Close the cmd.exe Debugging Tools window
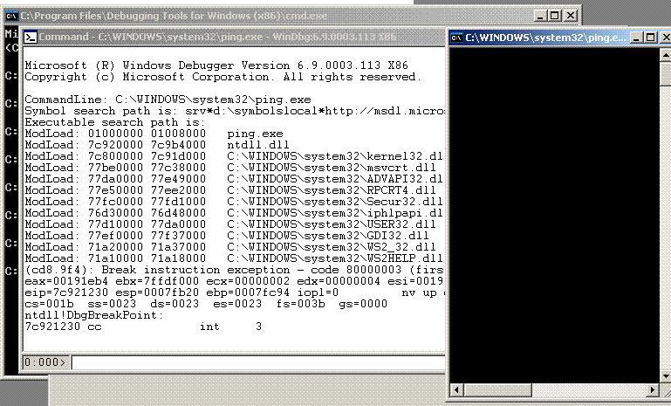Image resolution: width=671 pixels, height=406 pixels. [x=571, y=16]
